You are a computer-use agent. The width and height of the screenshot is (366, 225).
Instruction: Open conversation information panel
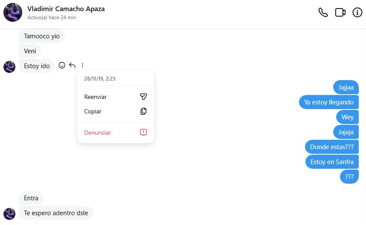(357, 12)
